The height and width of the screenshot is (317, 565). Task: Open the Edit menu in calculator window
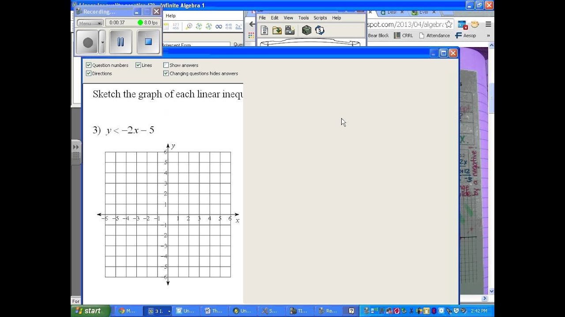[x=275, y=18]
